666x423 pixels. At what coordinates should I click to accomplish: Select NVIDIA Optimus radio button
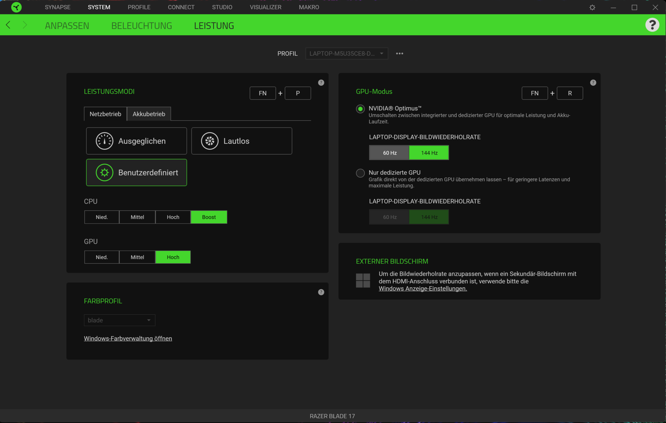point(360,109)
